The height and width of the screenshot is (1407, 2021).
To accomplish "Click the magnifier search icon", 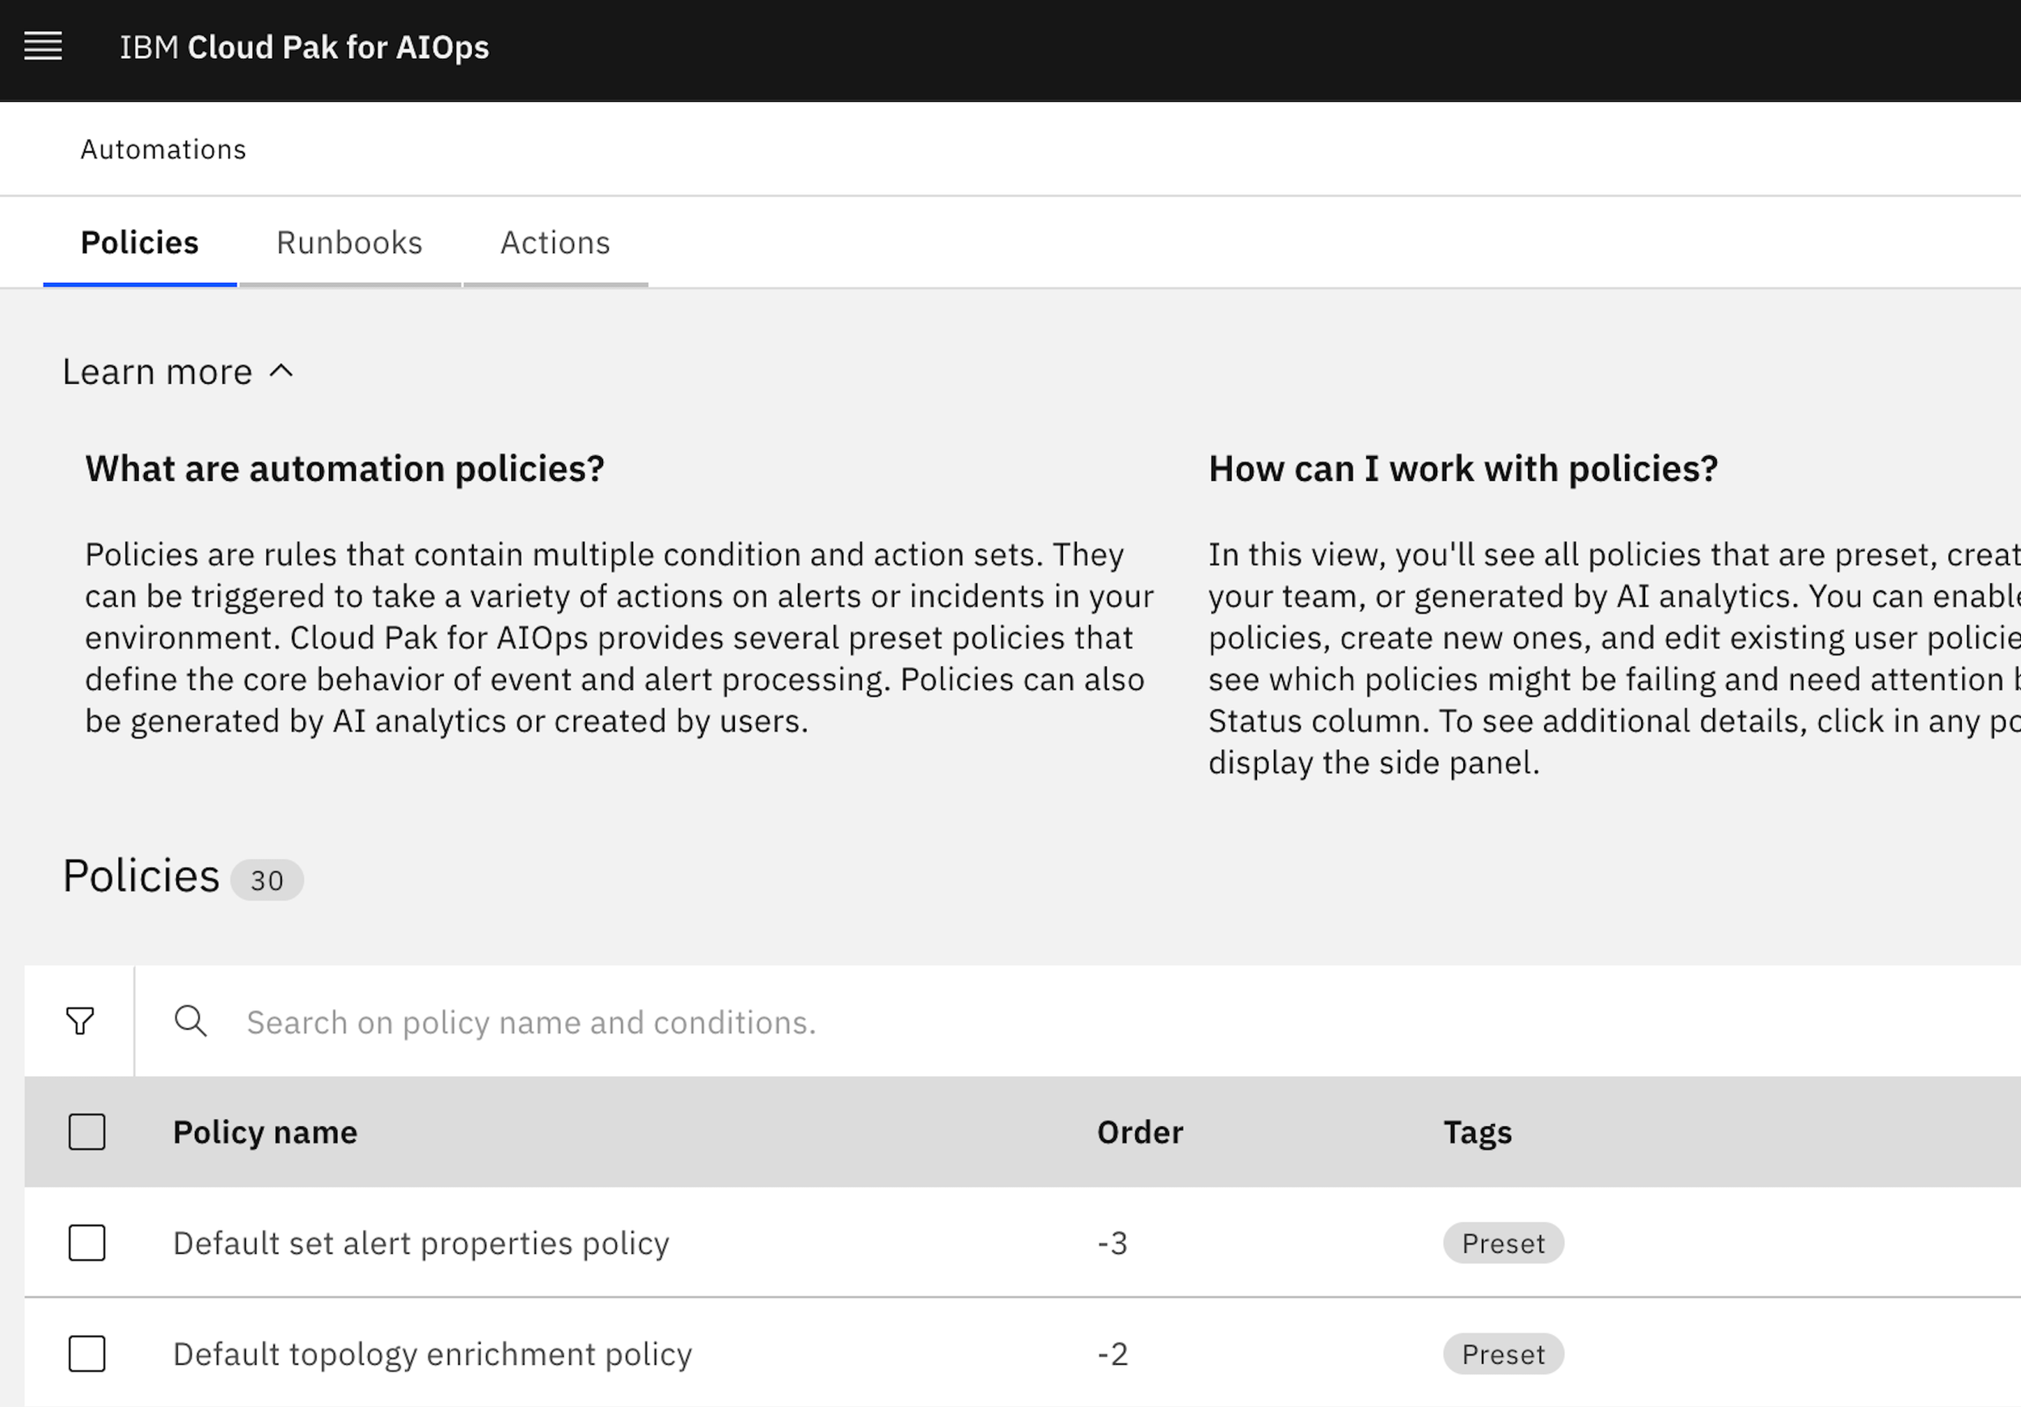I will (x=190, y=1021).
